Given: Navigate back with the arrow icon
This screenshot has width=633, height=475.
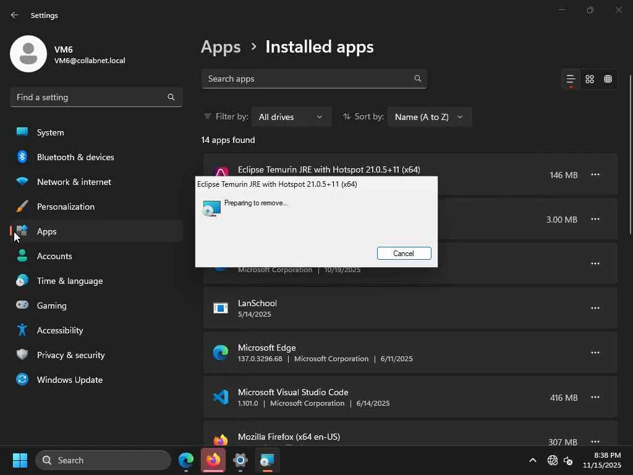Looking at the screenshot, I should point(15,15).
